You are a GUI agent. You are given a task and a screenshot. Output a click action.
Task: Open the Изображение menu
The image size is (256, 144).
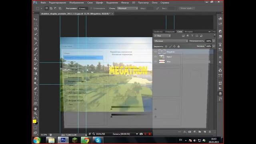(76, 3)
